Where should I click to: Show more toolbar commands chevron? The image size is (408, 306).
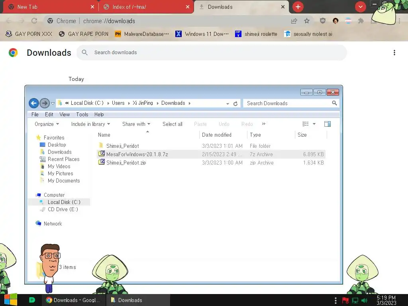coord(264,124)
